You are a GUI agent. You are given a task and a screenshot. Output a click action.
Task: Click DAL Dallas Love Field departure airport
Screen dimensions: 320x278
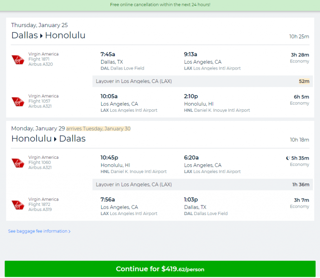click(122, 68)
